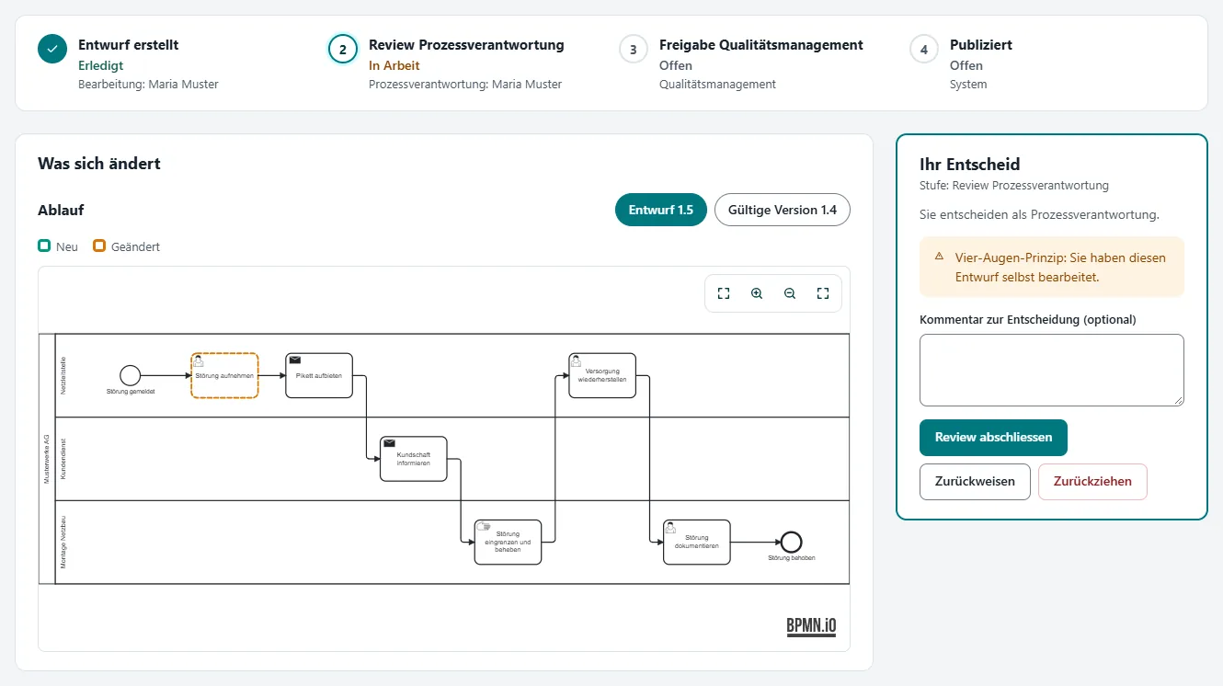
Task: Click the text Stufe: Review Prozessverantwortung
Action: (x=1014, y=185)
